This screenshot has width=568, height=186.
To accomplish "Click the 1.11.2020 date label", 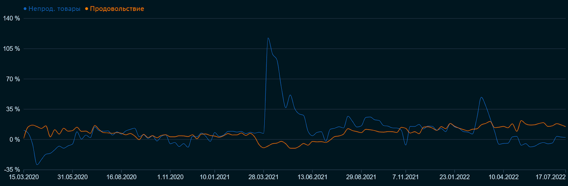I will pyautogui.click(x=170, y=177).
